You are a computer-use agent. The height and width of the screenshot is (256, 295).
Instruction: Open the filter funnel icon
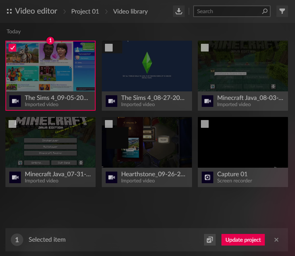(282, 11)
